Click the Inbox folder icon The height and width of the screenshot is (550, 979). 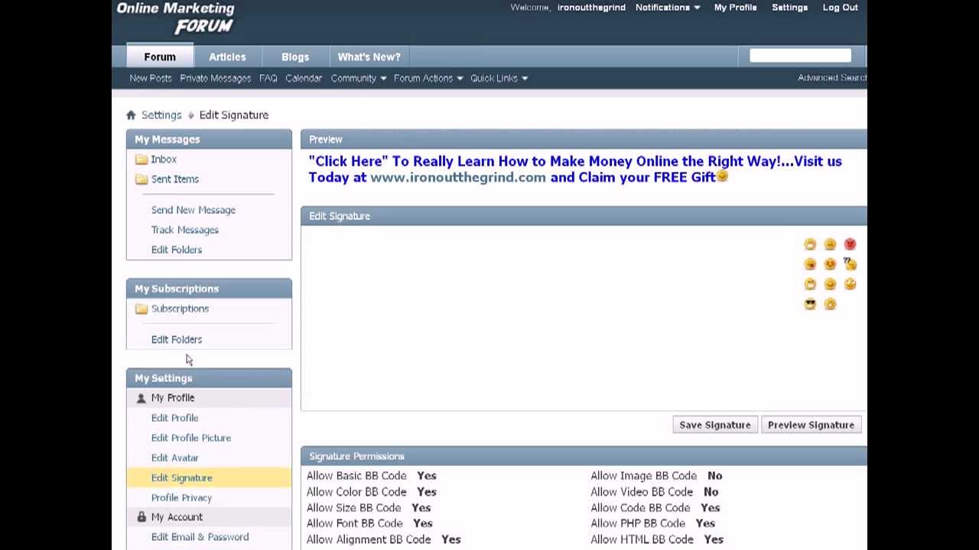click(x=141, y=160)
